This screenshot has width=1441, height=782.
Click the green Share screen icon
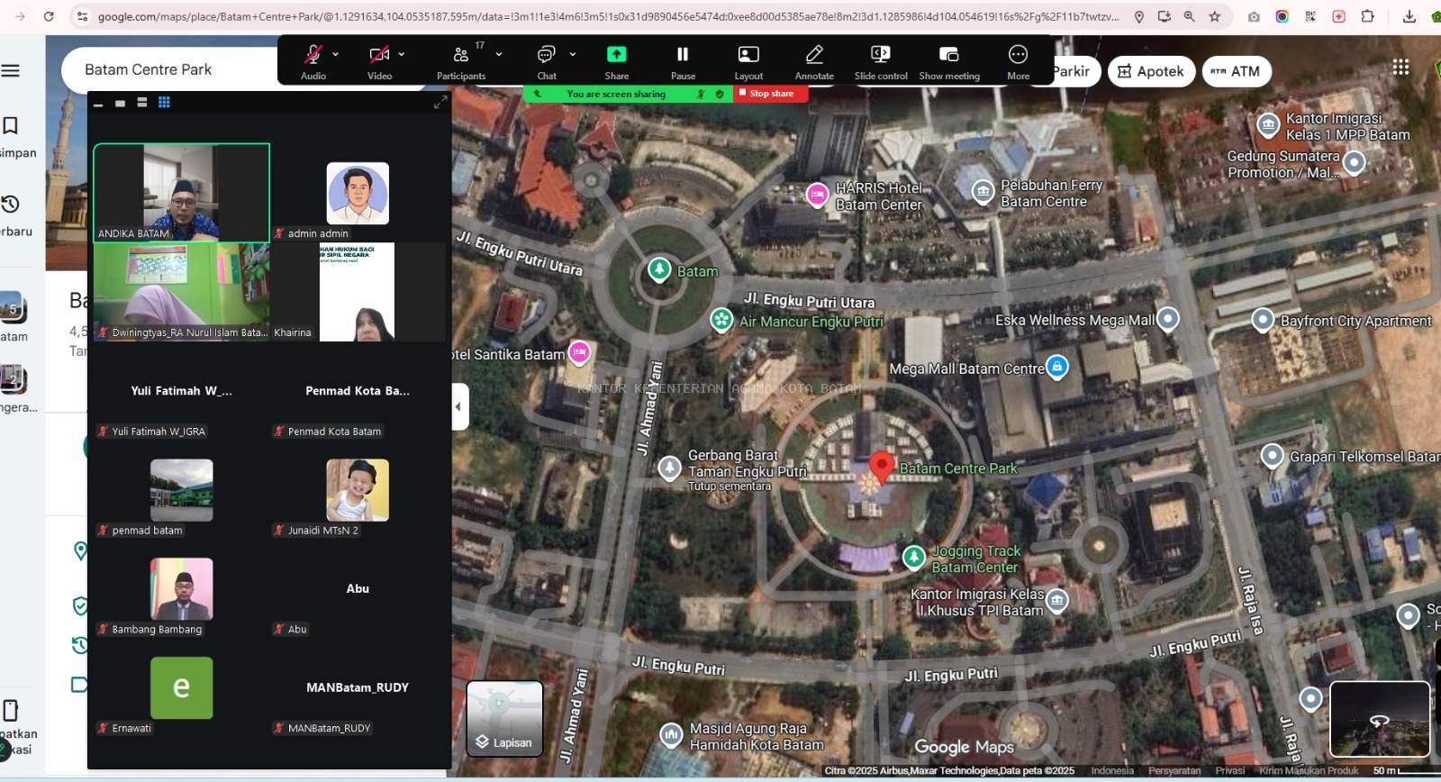pyautogui.click(x=616, y=56)
